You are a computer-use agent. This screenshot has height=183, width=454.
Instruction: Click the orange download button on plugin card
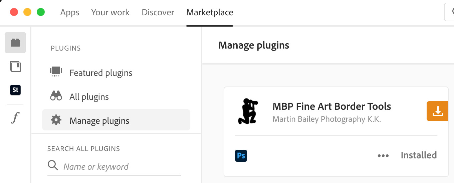pyautogui.click(x=437, y=111)
